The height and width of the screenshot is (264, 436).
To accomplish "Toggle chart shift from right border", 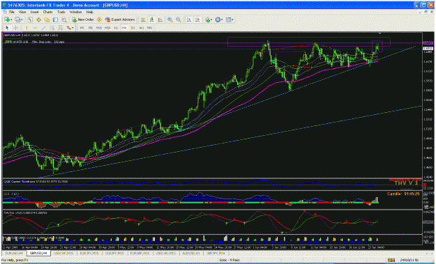I will (197, 20).
